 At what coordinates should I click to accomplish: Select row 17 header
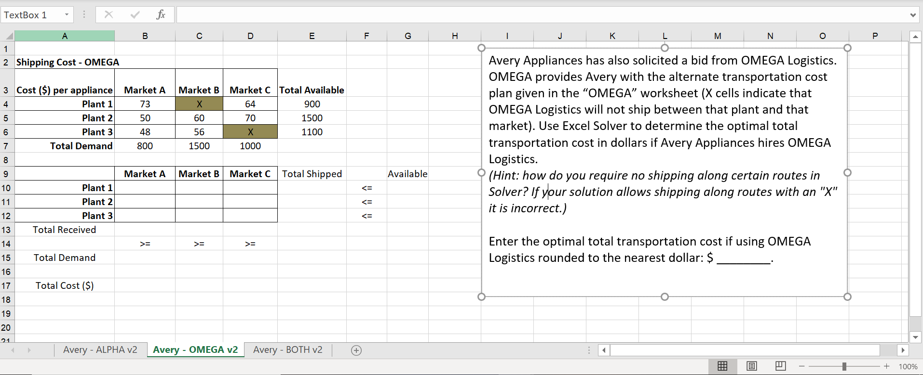click(7, 285)
